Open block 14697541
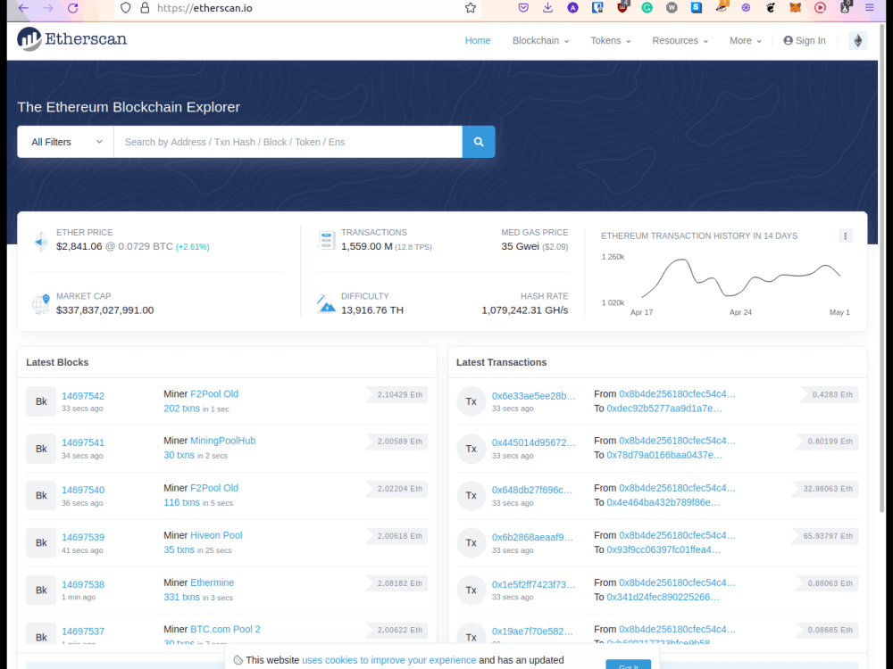 pyautogui.click(x=83, y=442)
